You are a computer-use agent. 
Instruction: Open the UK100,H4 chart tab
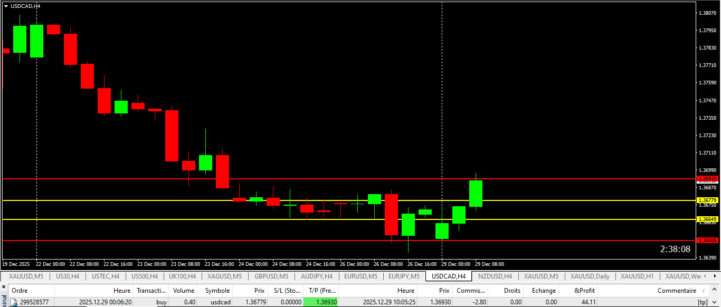[182, 276]
